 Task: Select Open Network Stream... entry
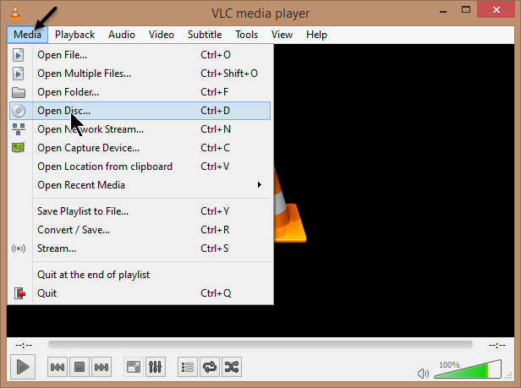[140, 129]
